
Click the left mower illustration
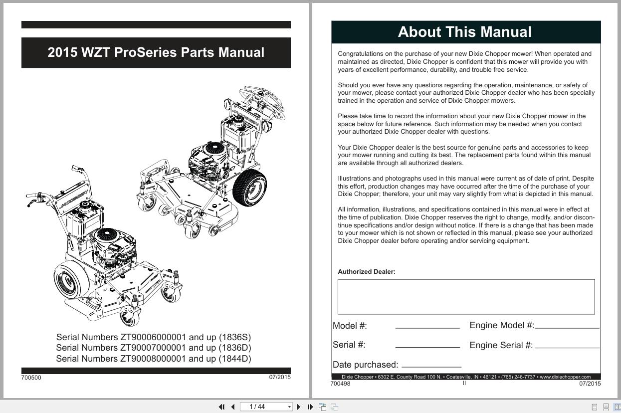click(105, 246)
